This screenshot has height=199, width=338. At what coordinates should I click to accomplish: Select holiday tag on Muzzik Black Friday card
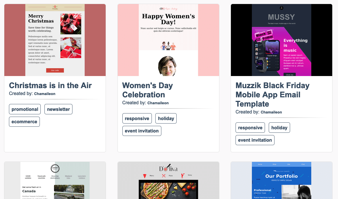(279, 128)
